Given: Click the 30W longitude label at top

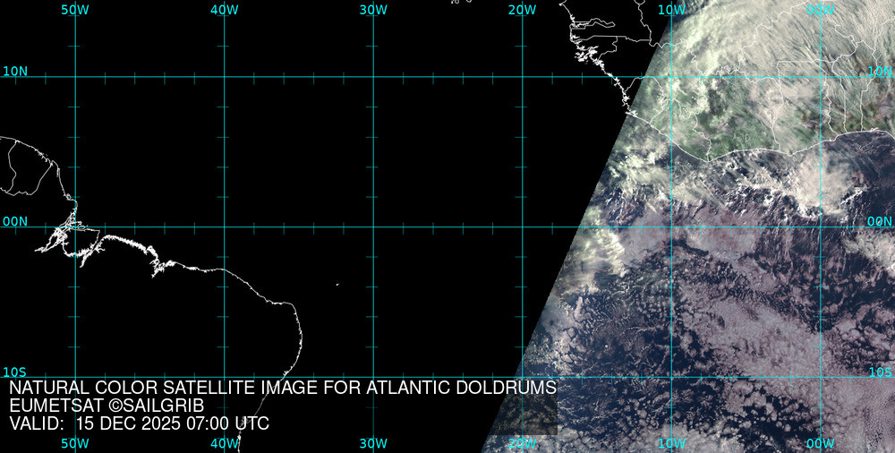Looking at the screenshot, I should point(372,9).
